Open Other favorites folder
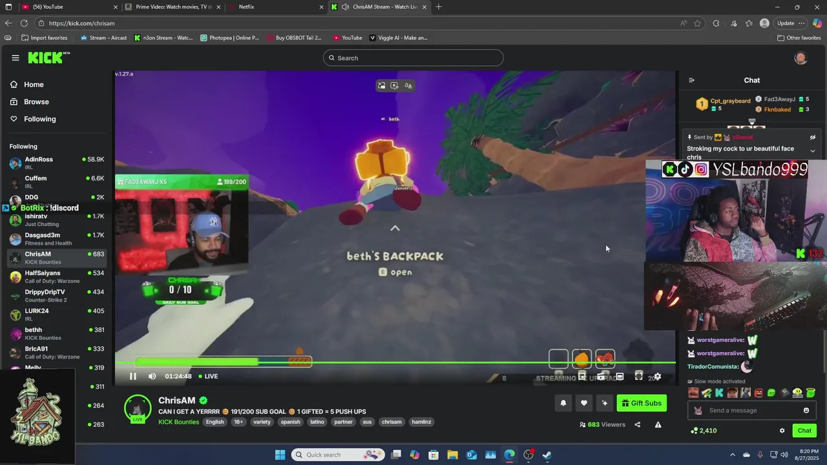 (x=799, y=37)
